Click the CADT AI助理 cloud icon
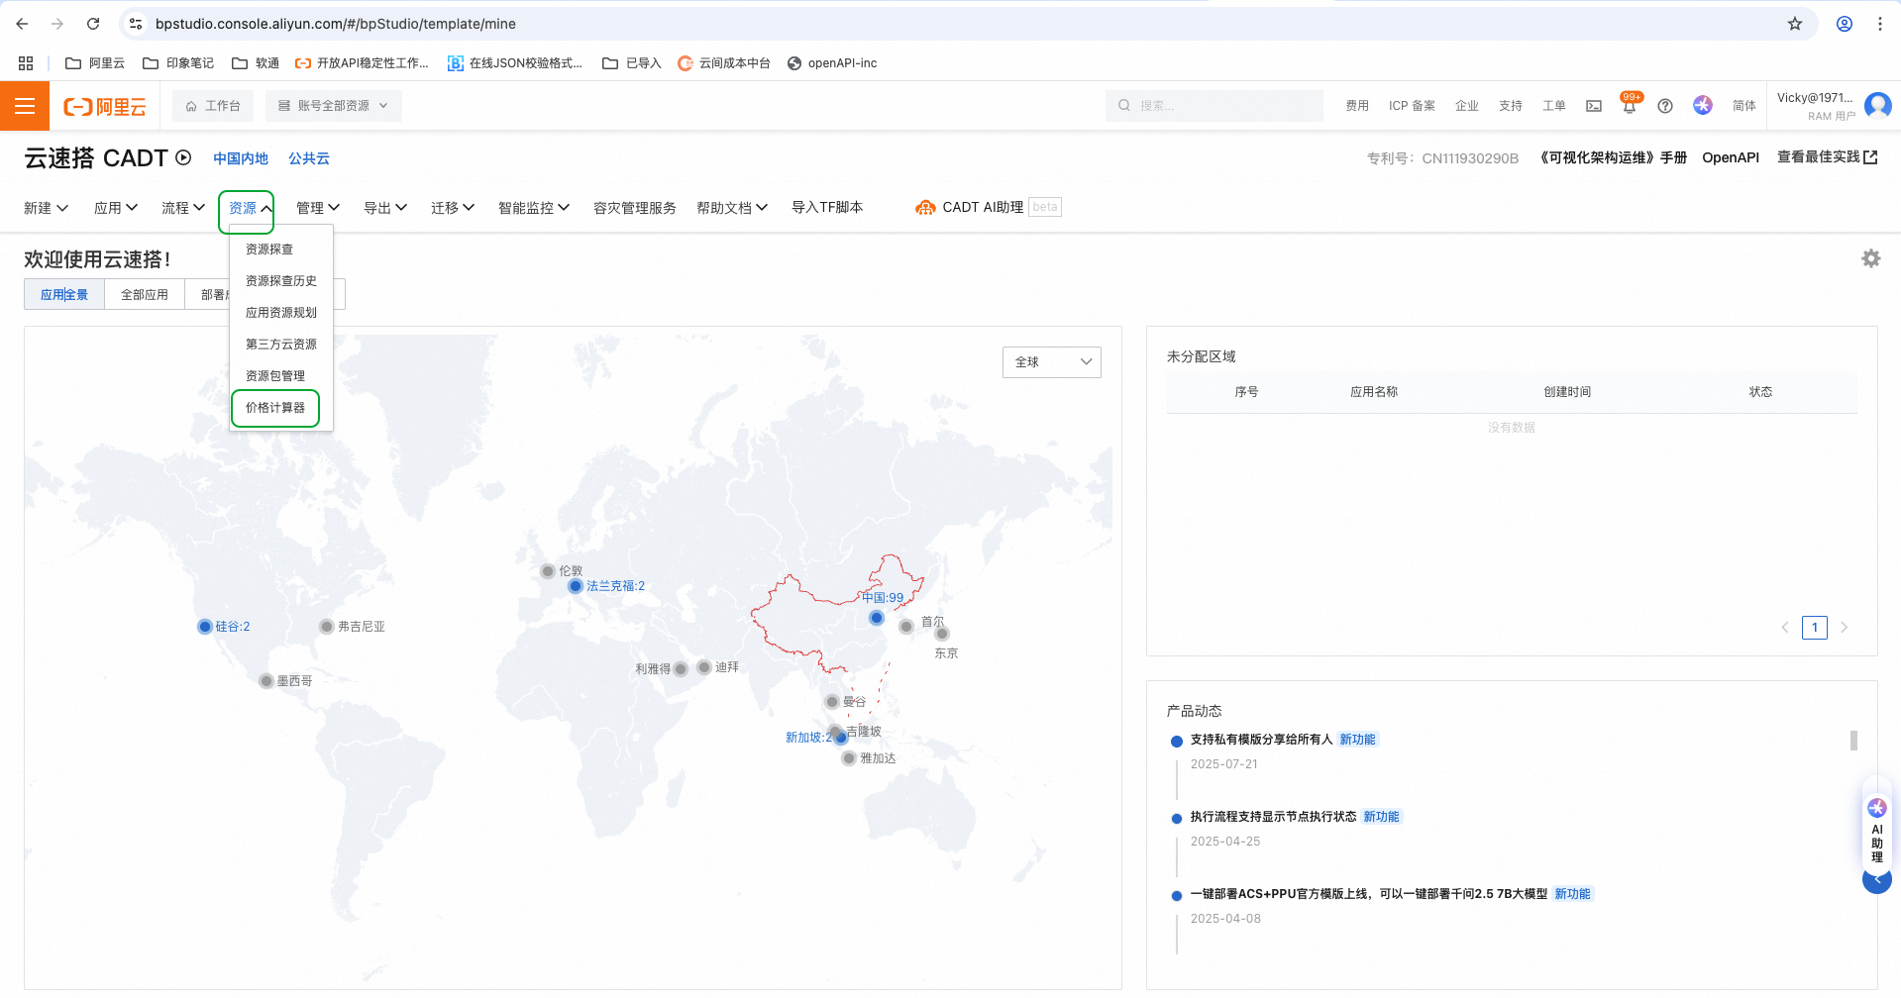This screenshot has width=1901, height=998. point(925,207)
